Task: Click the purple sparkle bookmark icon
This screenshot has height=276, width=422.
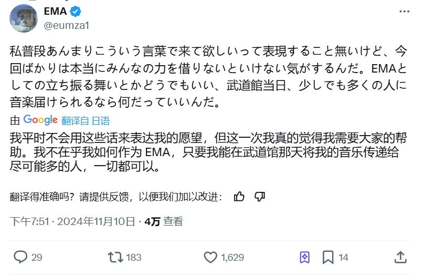Action: coord(304,257)
